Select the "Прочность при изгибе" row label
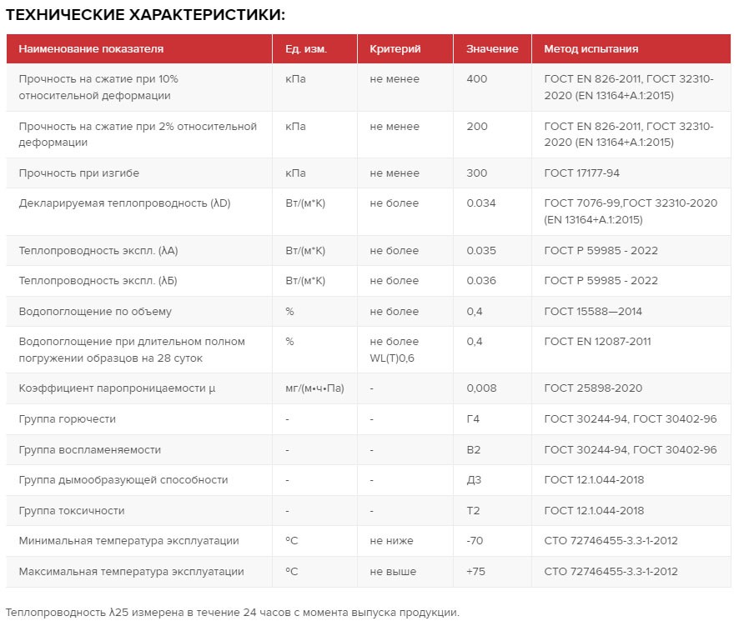 (78, 173)
